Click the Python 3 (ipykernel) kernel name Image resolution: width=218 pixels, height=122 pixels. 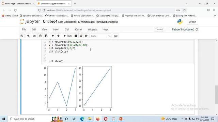click(x=183, y=29)
